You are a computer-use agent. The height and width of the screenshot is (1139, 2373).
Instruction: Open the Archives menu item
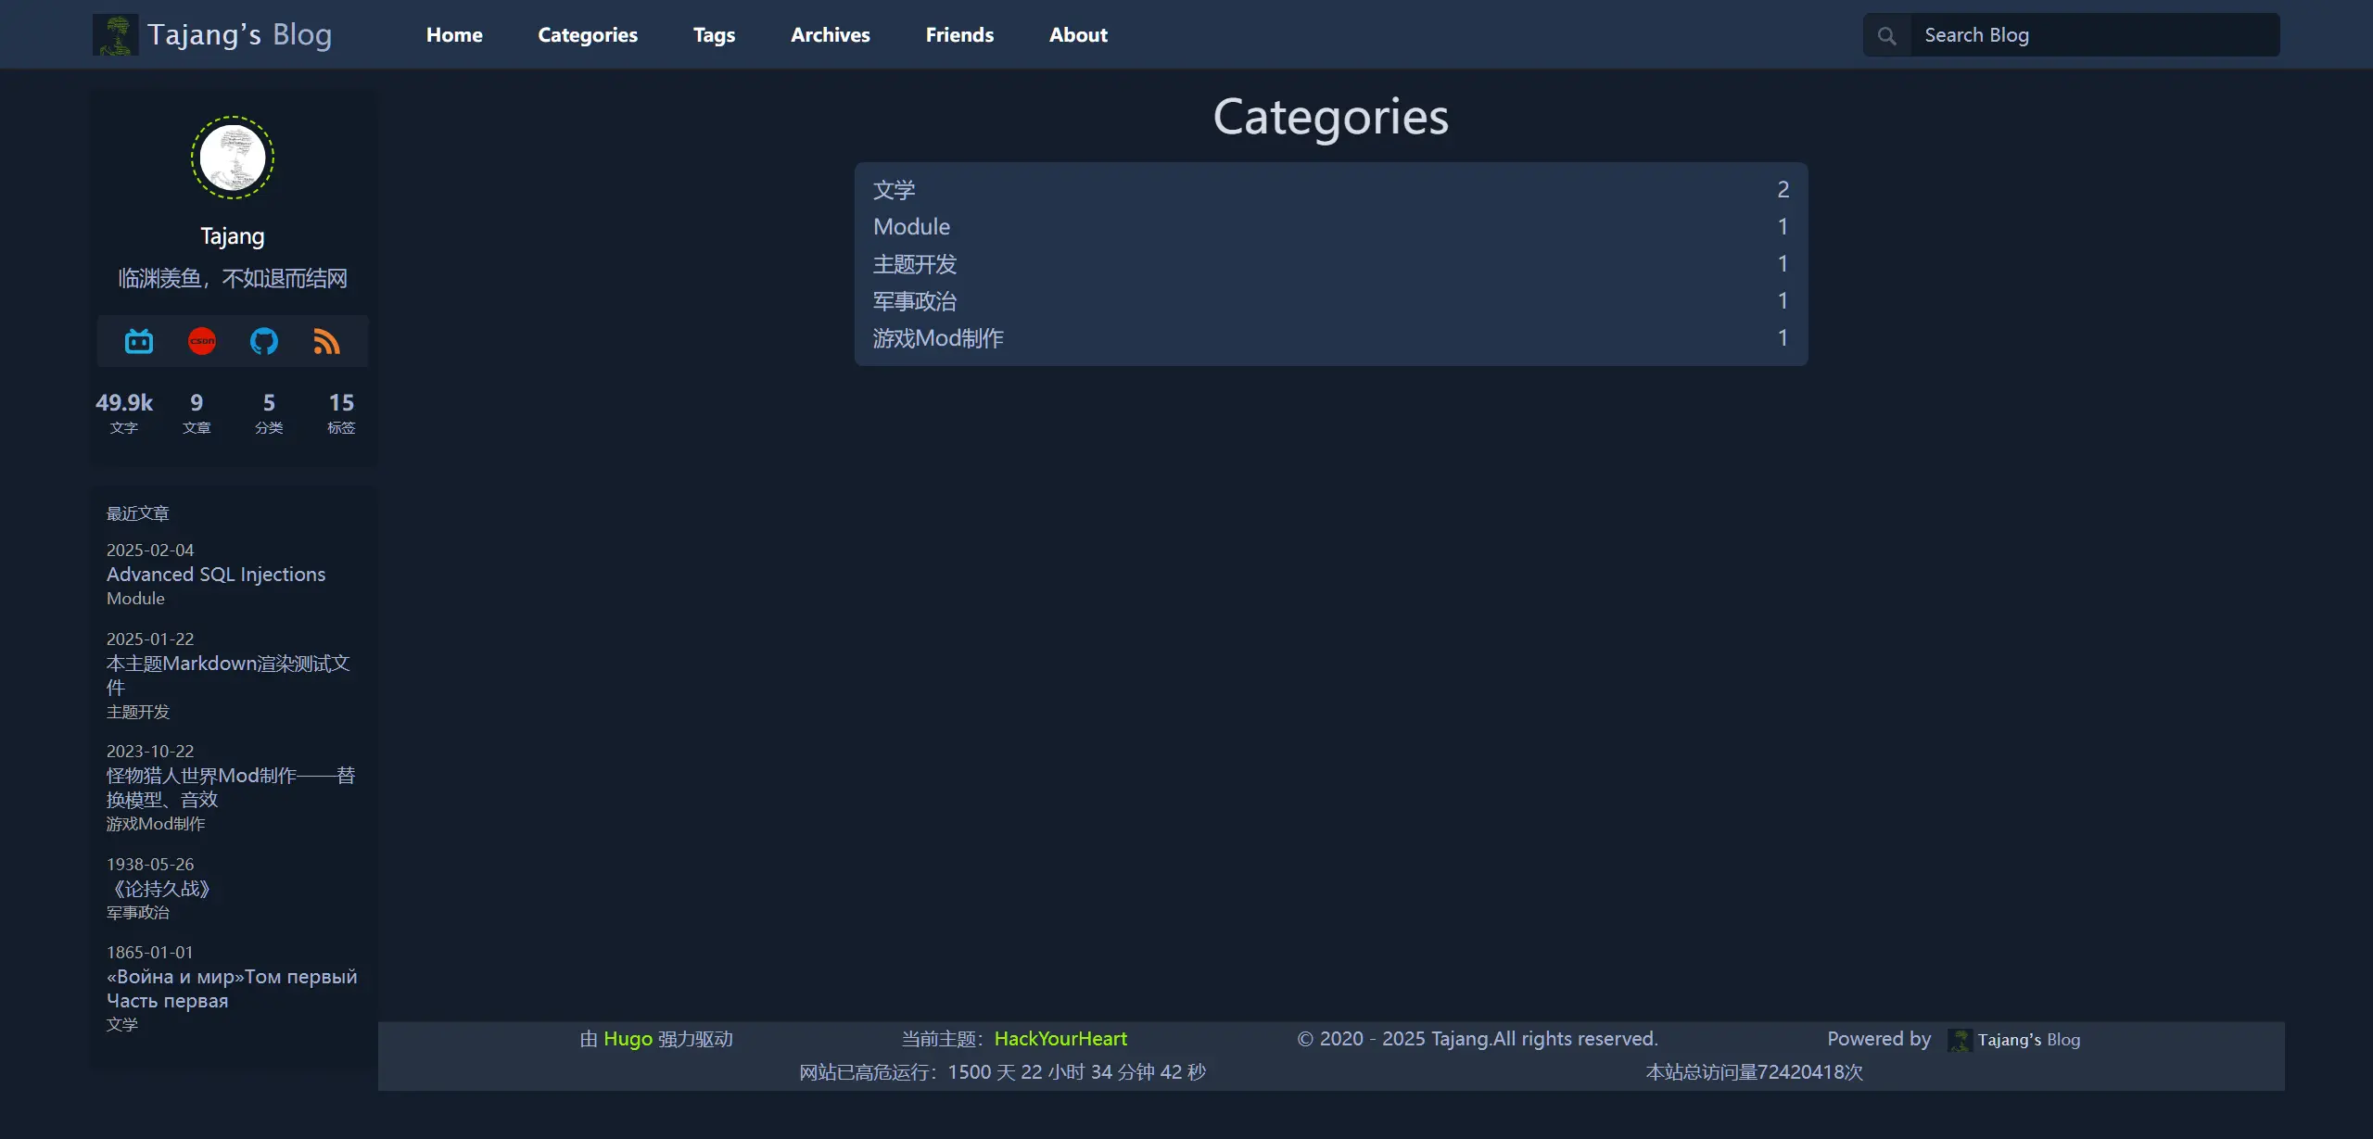click(830, 35)
